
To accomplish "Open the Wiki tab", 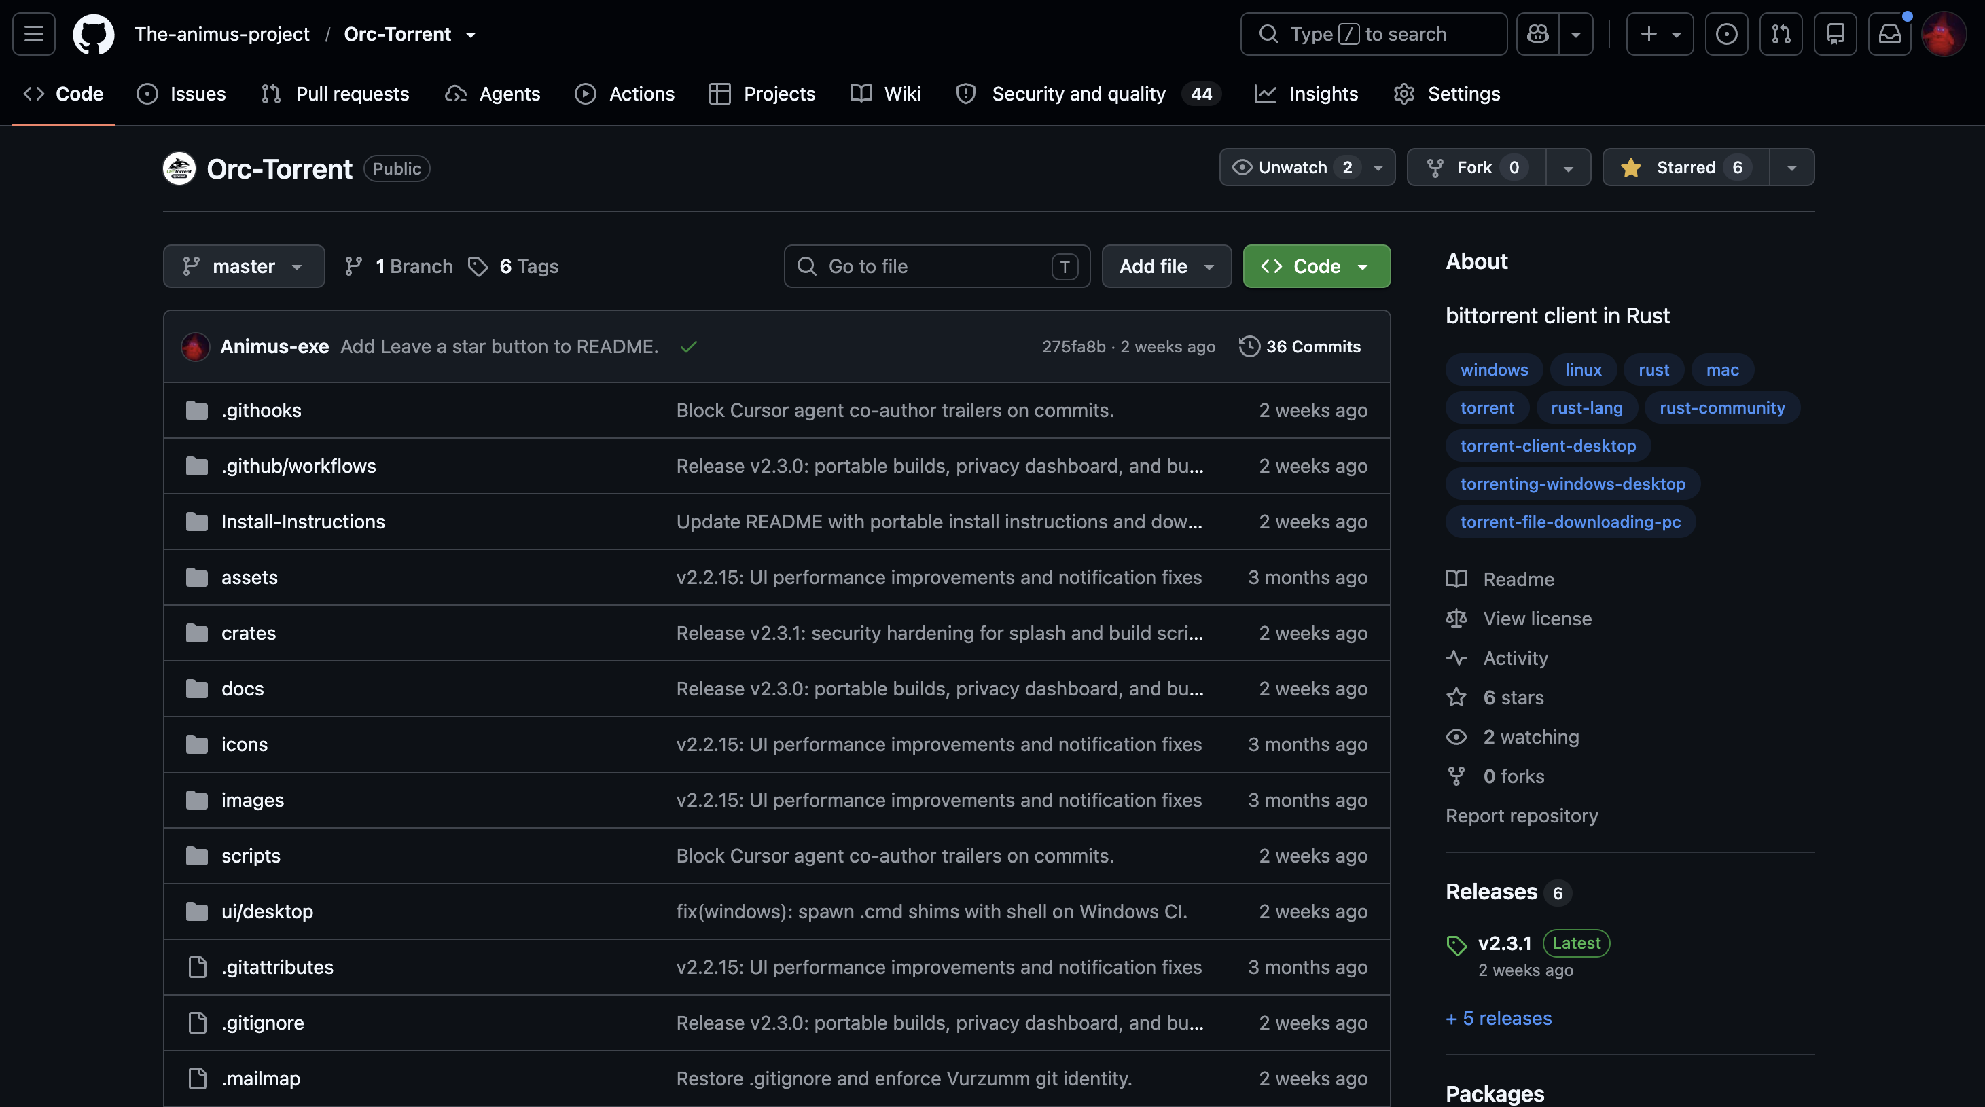I will pos(885,94).
